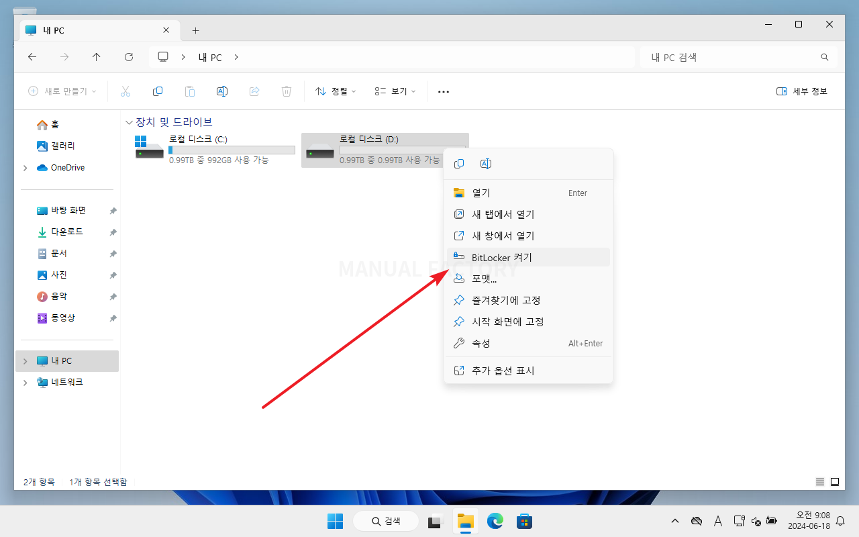Click the Rename icon in the toolbar
Screen dimensions: 859x537
coord(222,91)
